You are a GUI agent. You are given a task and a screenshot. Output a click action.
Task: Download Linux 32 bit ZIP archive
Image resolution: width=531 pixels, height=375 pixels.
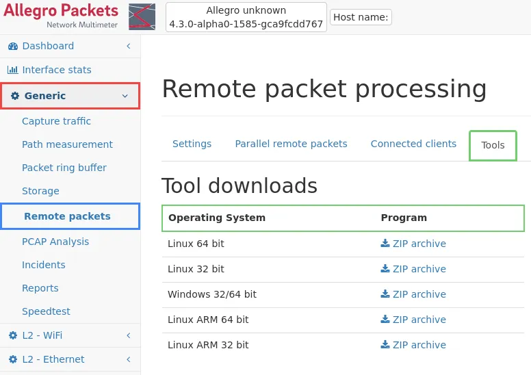419,269
